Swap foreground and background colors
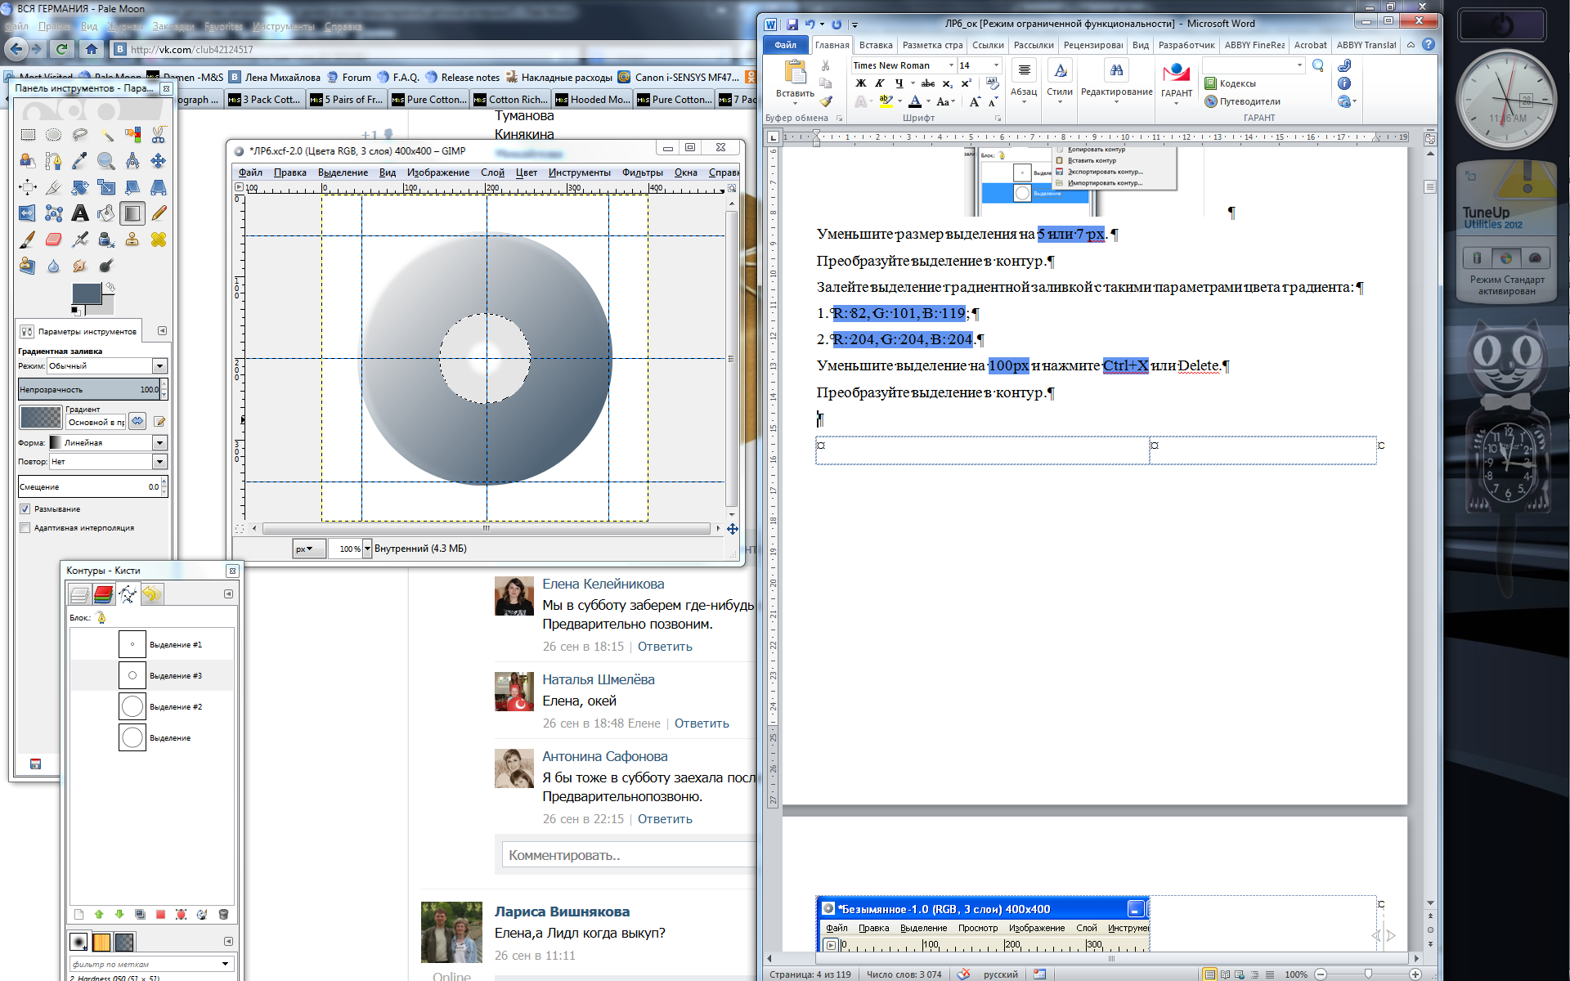 coord(110,287)
